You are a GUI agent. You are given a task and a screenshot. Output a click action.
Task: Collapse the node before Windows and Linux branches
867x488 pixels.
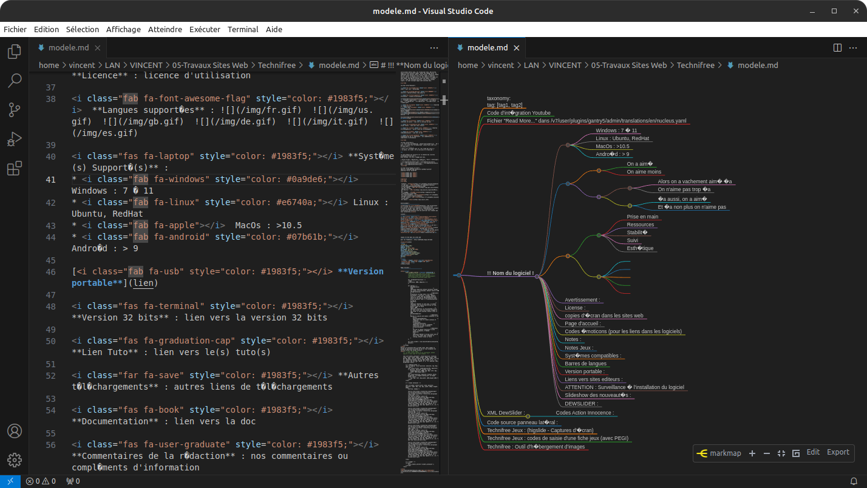[568, 145]
